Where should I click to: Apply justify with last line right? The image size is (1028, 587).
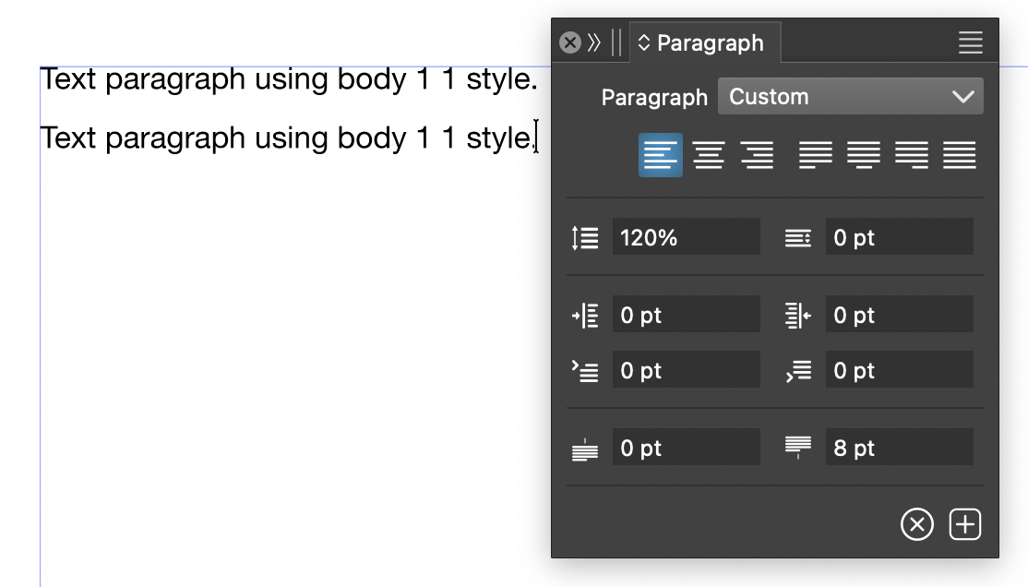tap(912, 155)
